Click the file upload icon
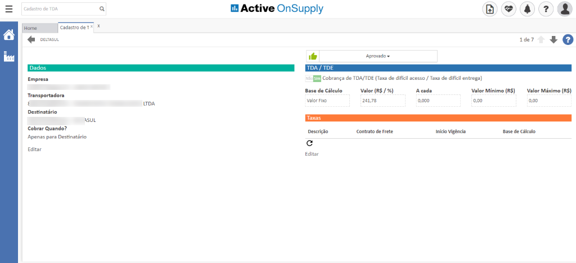This screenshot has height=263, width=576. (489, 9)
